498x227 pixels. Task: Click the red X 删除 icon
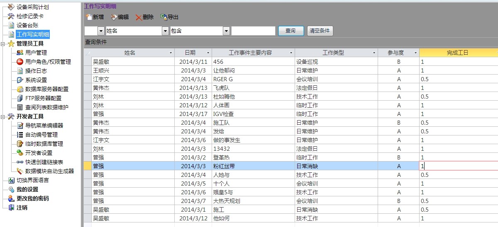point(138,17)
